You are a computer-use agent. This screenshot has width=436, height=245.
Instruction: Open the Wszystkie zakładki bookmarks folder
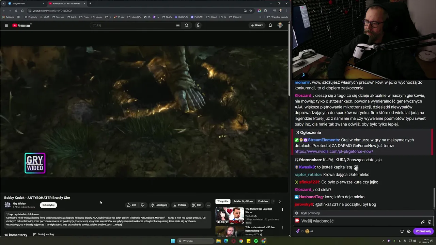coord(278,17)
